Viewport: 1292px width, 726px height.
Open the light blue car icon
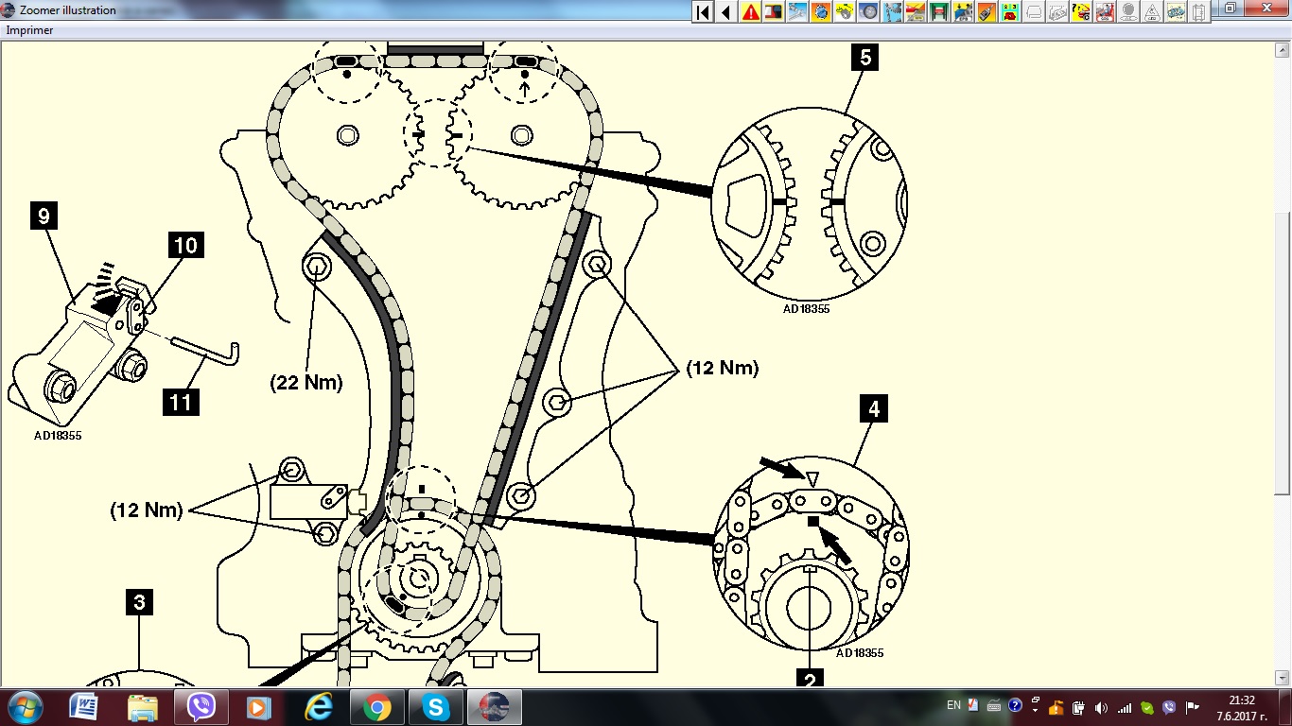coord(1176,12)
